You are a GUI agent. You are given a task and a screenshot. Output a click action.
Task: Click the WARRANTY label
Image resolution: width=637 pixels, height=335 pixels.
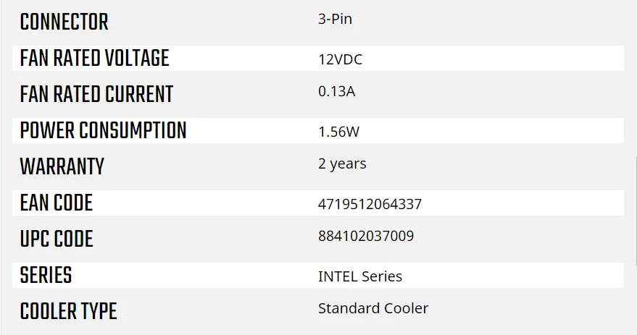pos(62,167)
